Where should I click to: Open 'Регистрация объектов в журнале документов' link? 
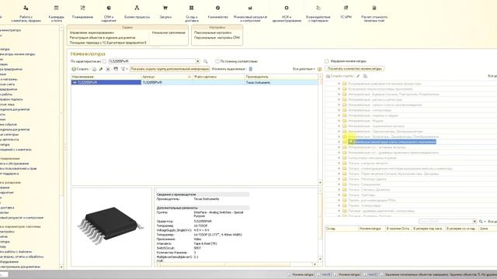pos(103,37)
